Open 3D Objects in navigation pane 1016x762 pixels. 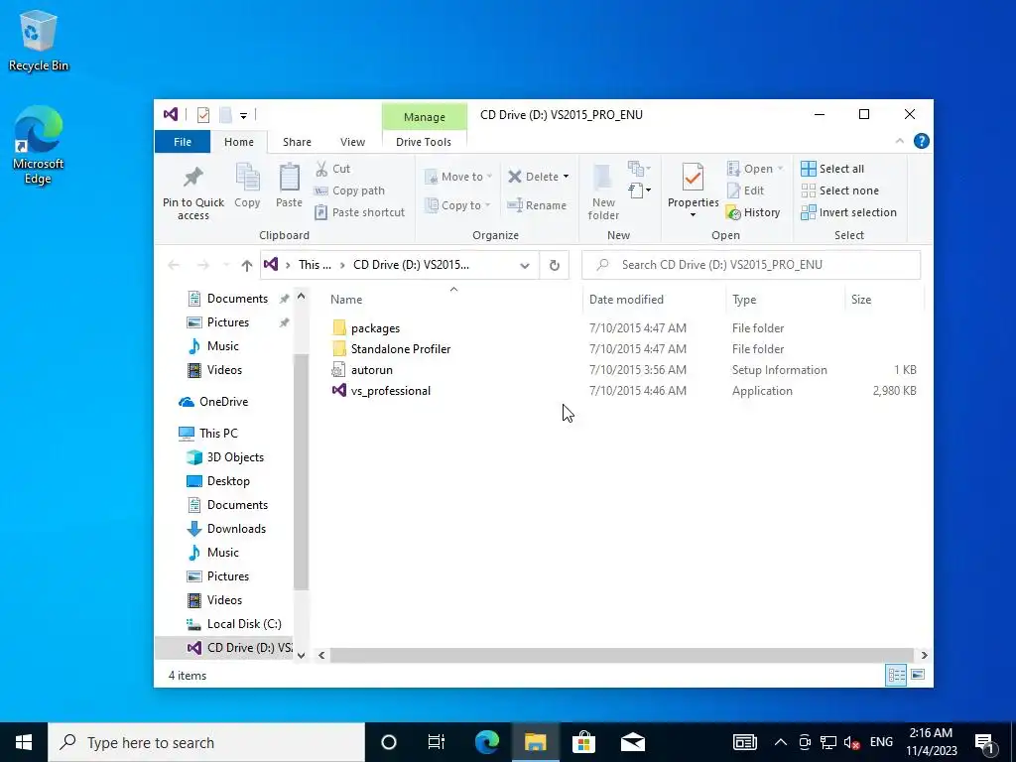tap(235, 456)
